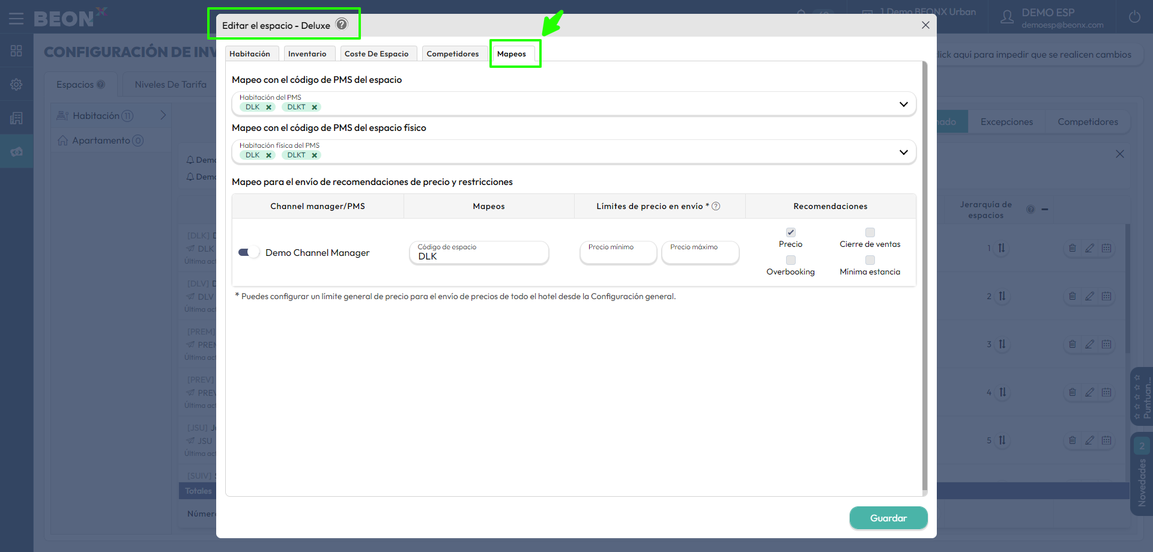Delete the space with hierarchy 5

coord(1073,440)
